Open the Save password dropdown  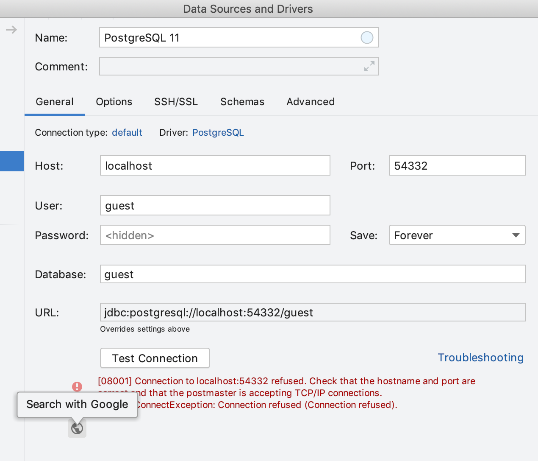tap(457, 235)
